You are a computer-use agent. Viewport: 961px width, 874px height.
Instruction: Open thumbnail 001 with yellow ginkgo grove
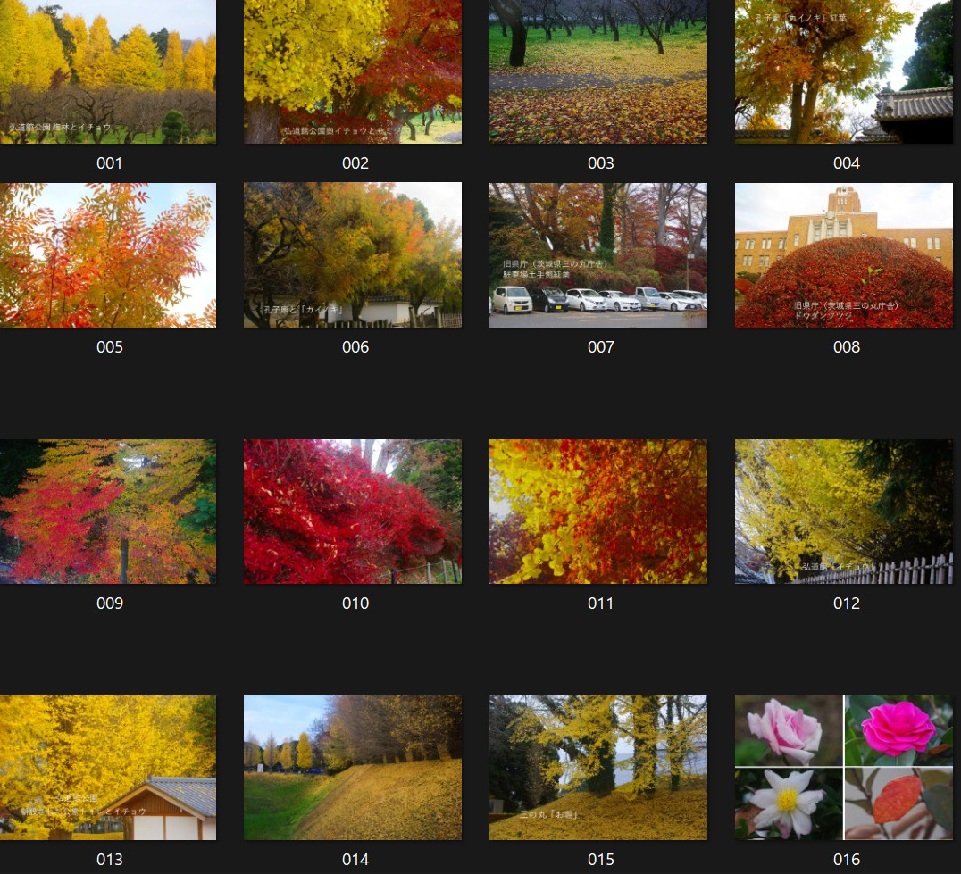click(x=108, y=71)
